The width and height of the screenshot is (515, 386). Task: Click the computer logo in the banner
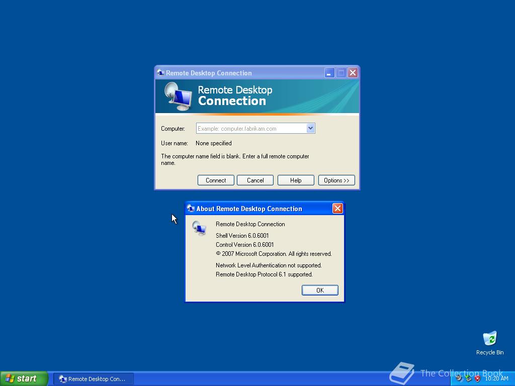coord(178,96)
